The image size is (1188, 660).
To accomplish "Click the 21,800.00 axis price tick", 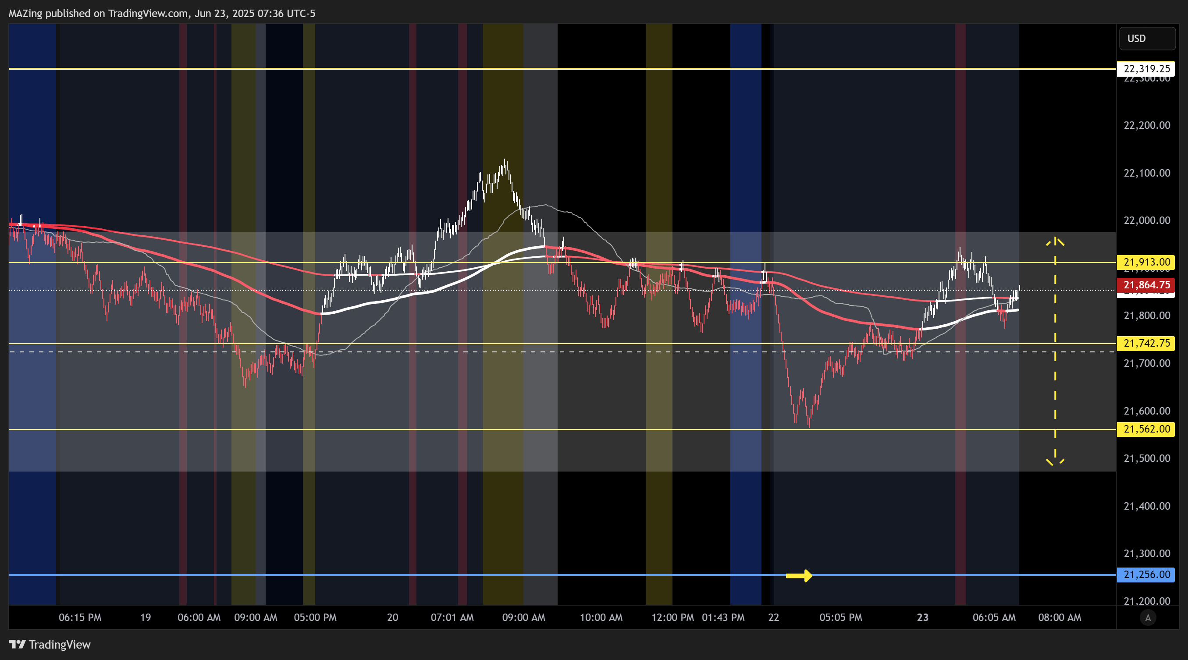I will coord(1147,316).
